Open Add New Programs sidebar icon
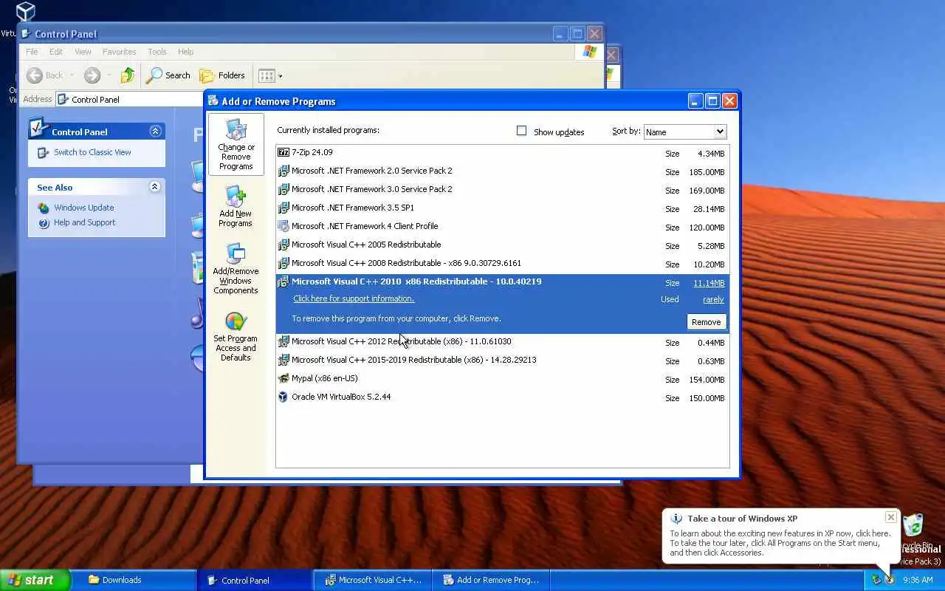945x591 pixels. (236, 206)
